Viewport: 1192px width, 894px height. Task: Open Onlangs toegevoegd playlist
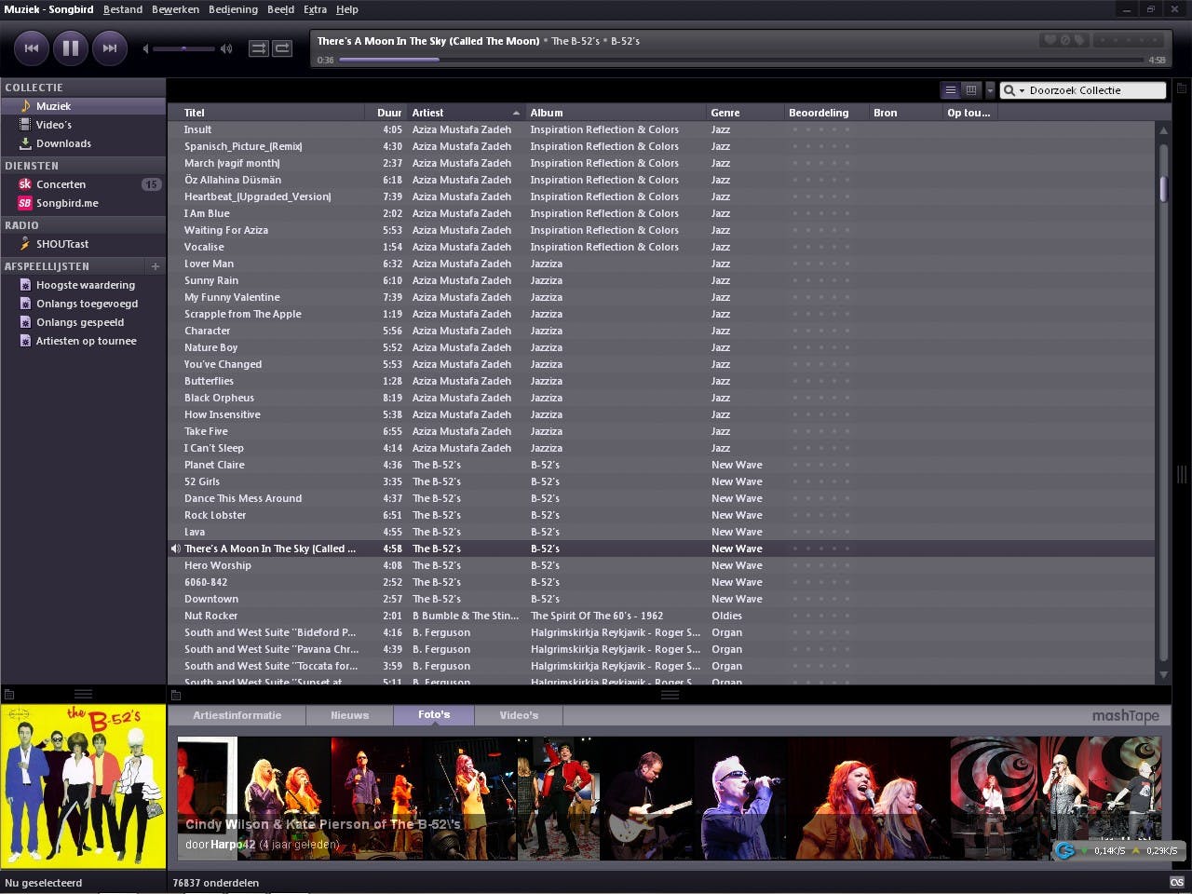pyautogui.click(x=83, y=304)
